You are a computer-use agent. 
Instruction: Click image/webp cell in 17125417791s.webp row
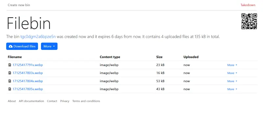pos(109,65)
